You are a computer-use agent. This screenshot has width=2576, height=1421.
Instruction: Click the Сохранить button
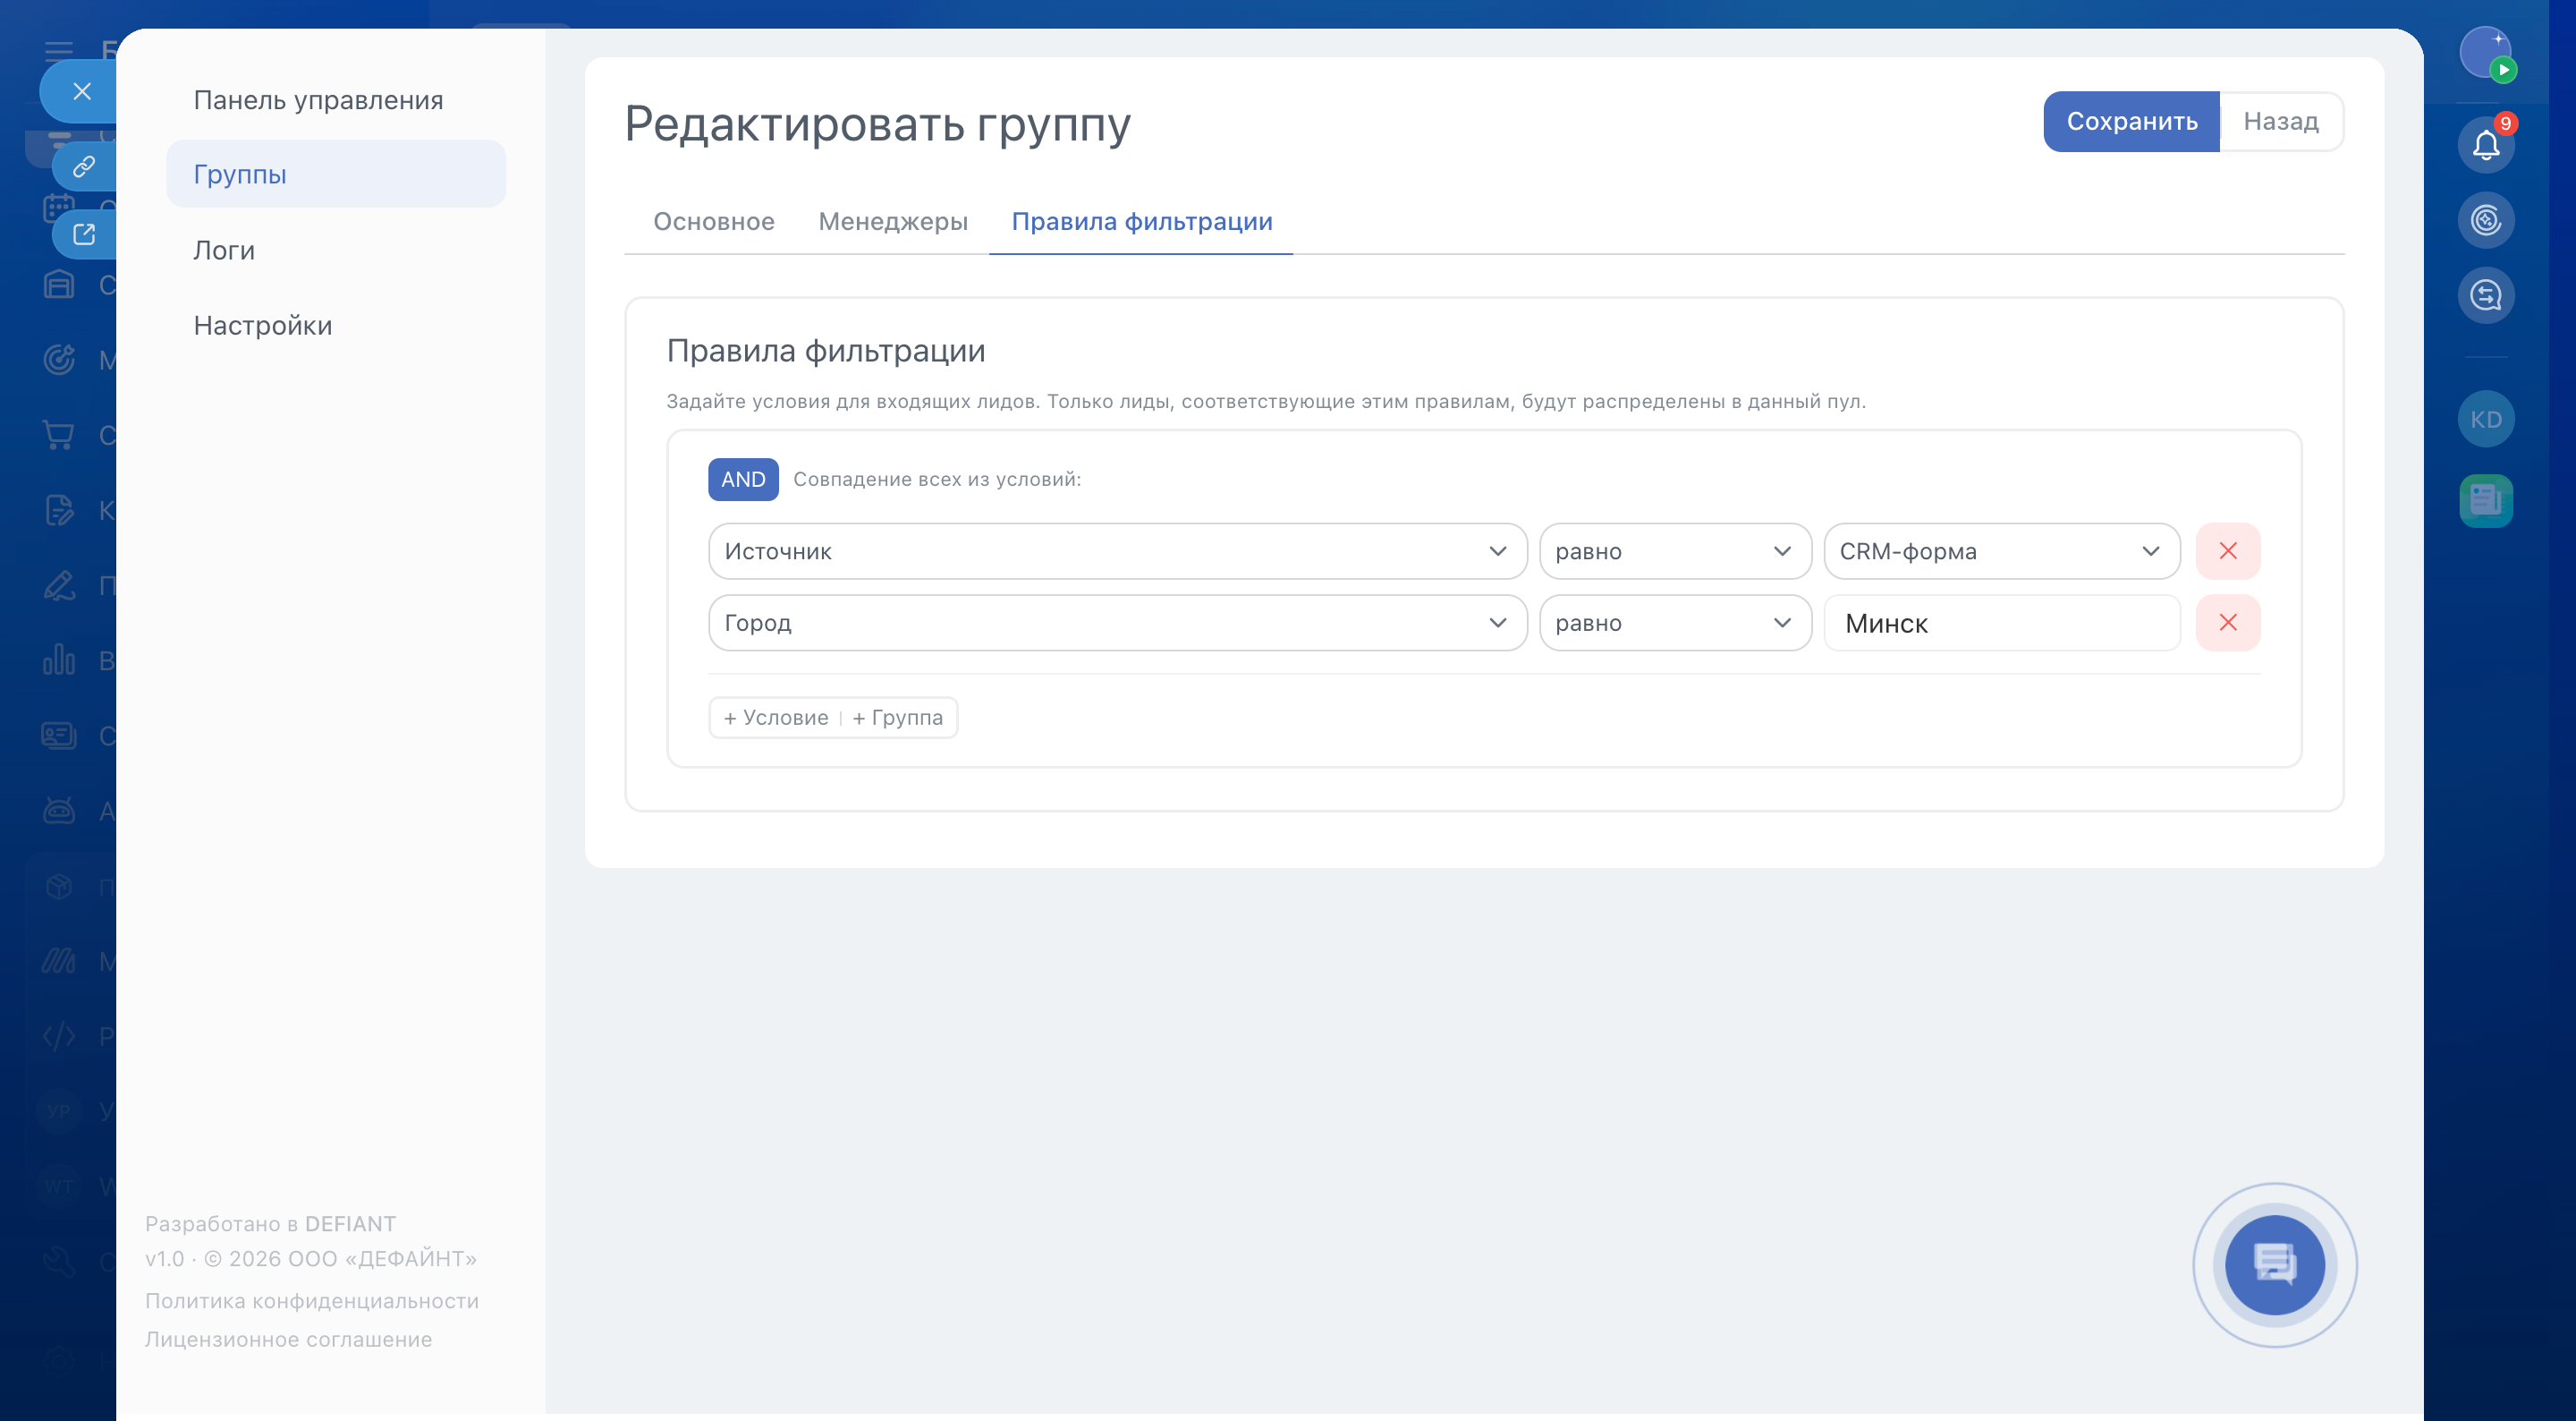(x=2130, y=121)
